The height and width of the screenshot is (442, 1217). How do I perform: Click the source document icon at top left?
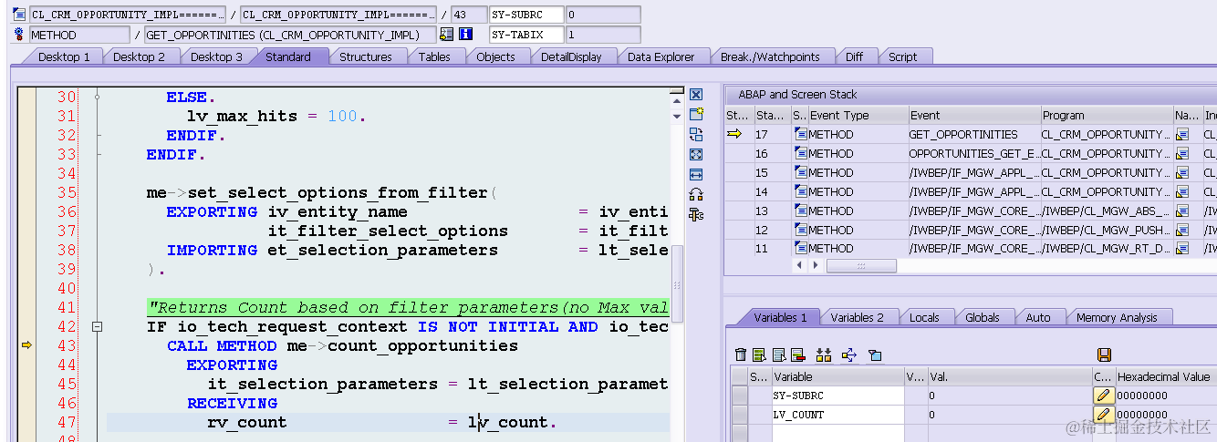[19, 15]
